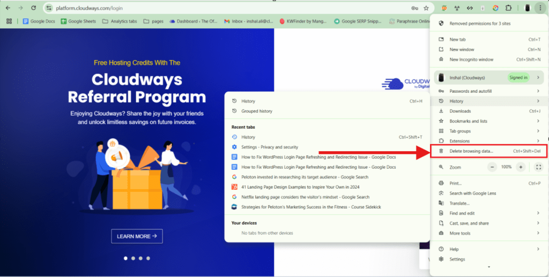Click the browser back arrow
This screenshot has width=549, height=277.
point(8,8)
